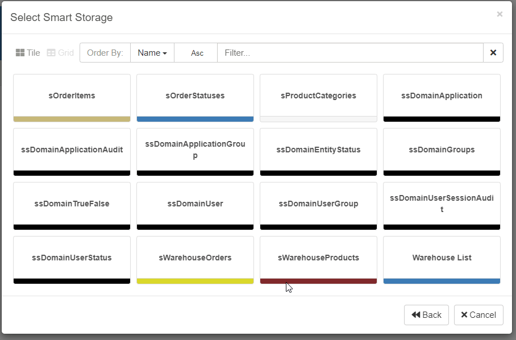The image size is (516, 340).
Task: Close the Select Smart Storage dialog
Action: pos(500,14)
